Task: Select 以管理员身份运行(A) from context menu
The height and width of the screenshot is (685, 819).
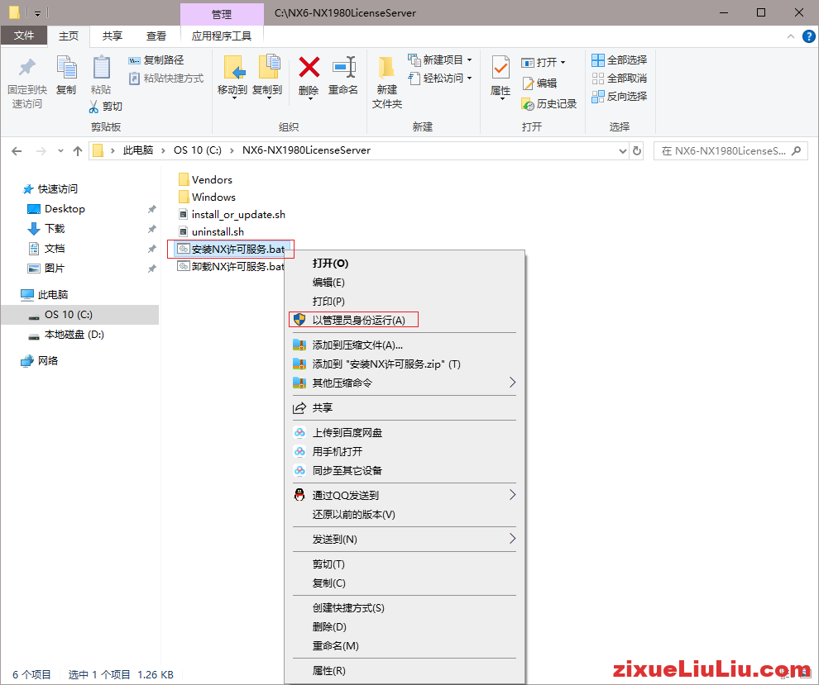Action: 358,320
